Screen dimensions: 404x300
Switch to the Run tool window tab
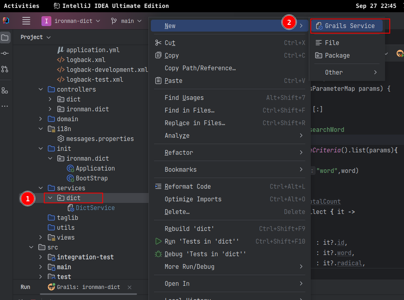click(26, 287)
